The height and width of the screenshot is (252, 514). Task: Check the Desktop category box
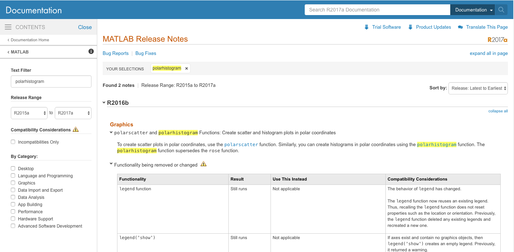(13, 168)
